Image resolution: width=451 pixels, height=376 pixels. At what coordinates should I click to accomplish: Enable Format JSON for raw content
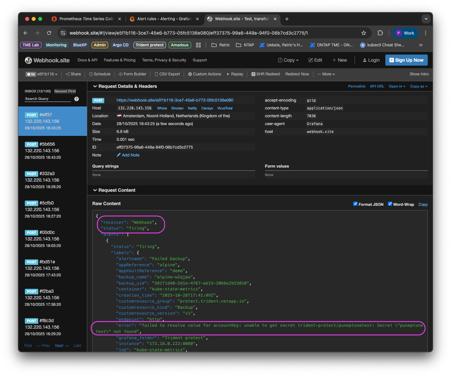(x=356, y=204)
